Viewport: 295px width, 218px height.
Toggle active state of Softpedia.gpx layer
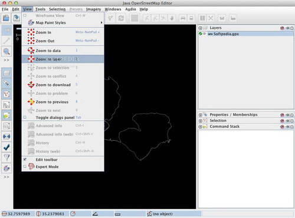point(201,34)
